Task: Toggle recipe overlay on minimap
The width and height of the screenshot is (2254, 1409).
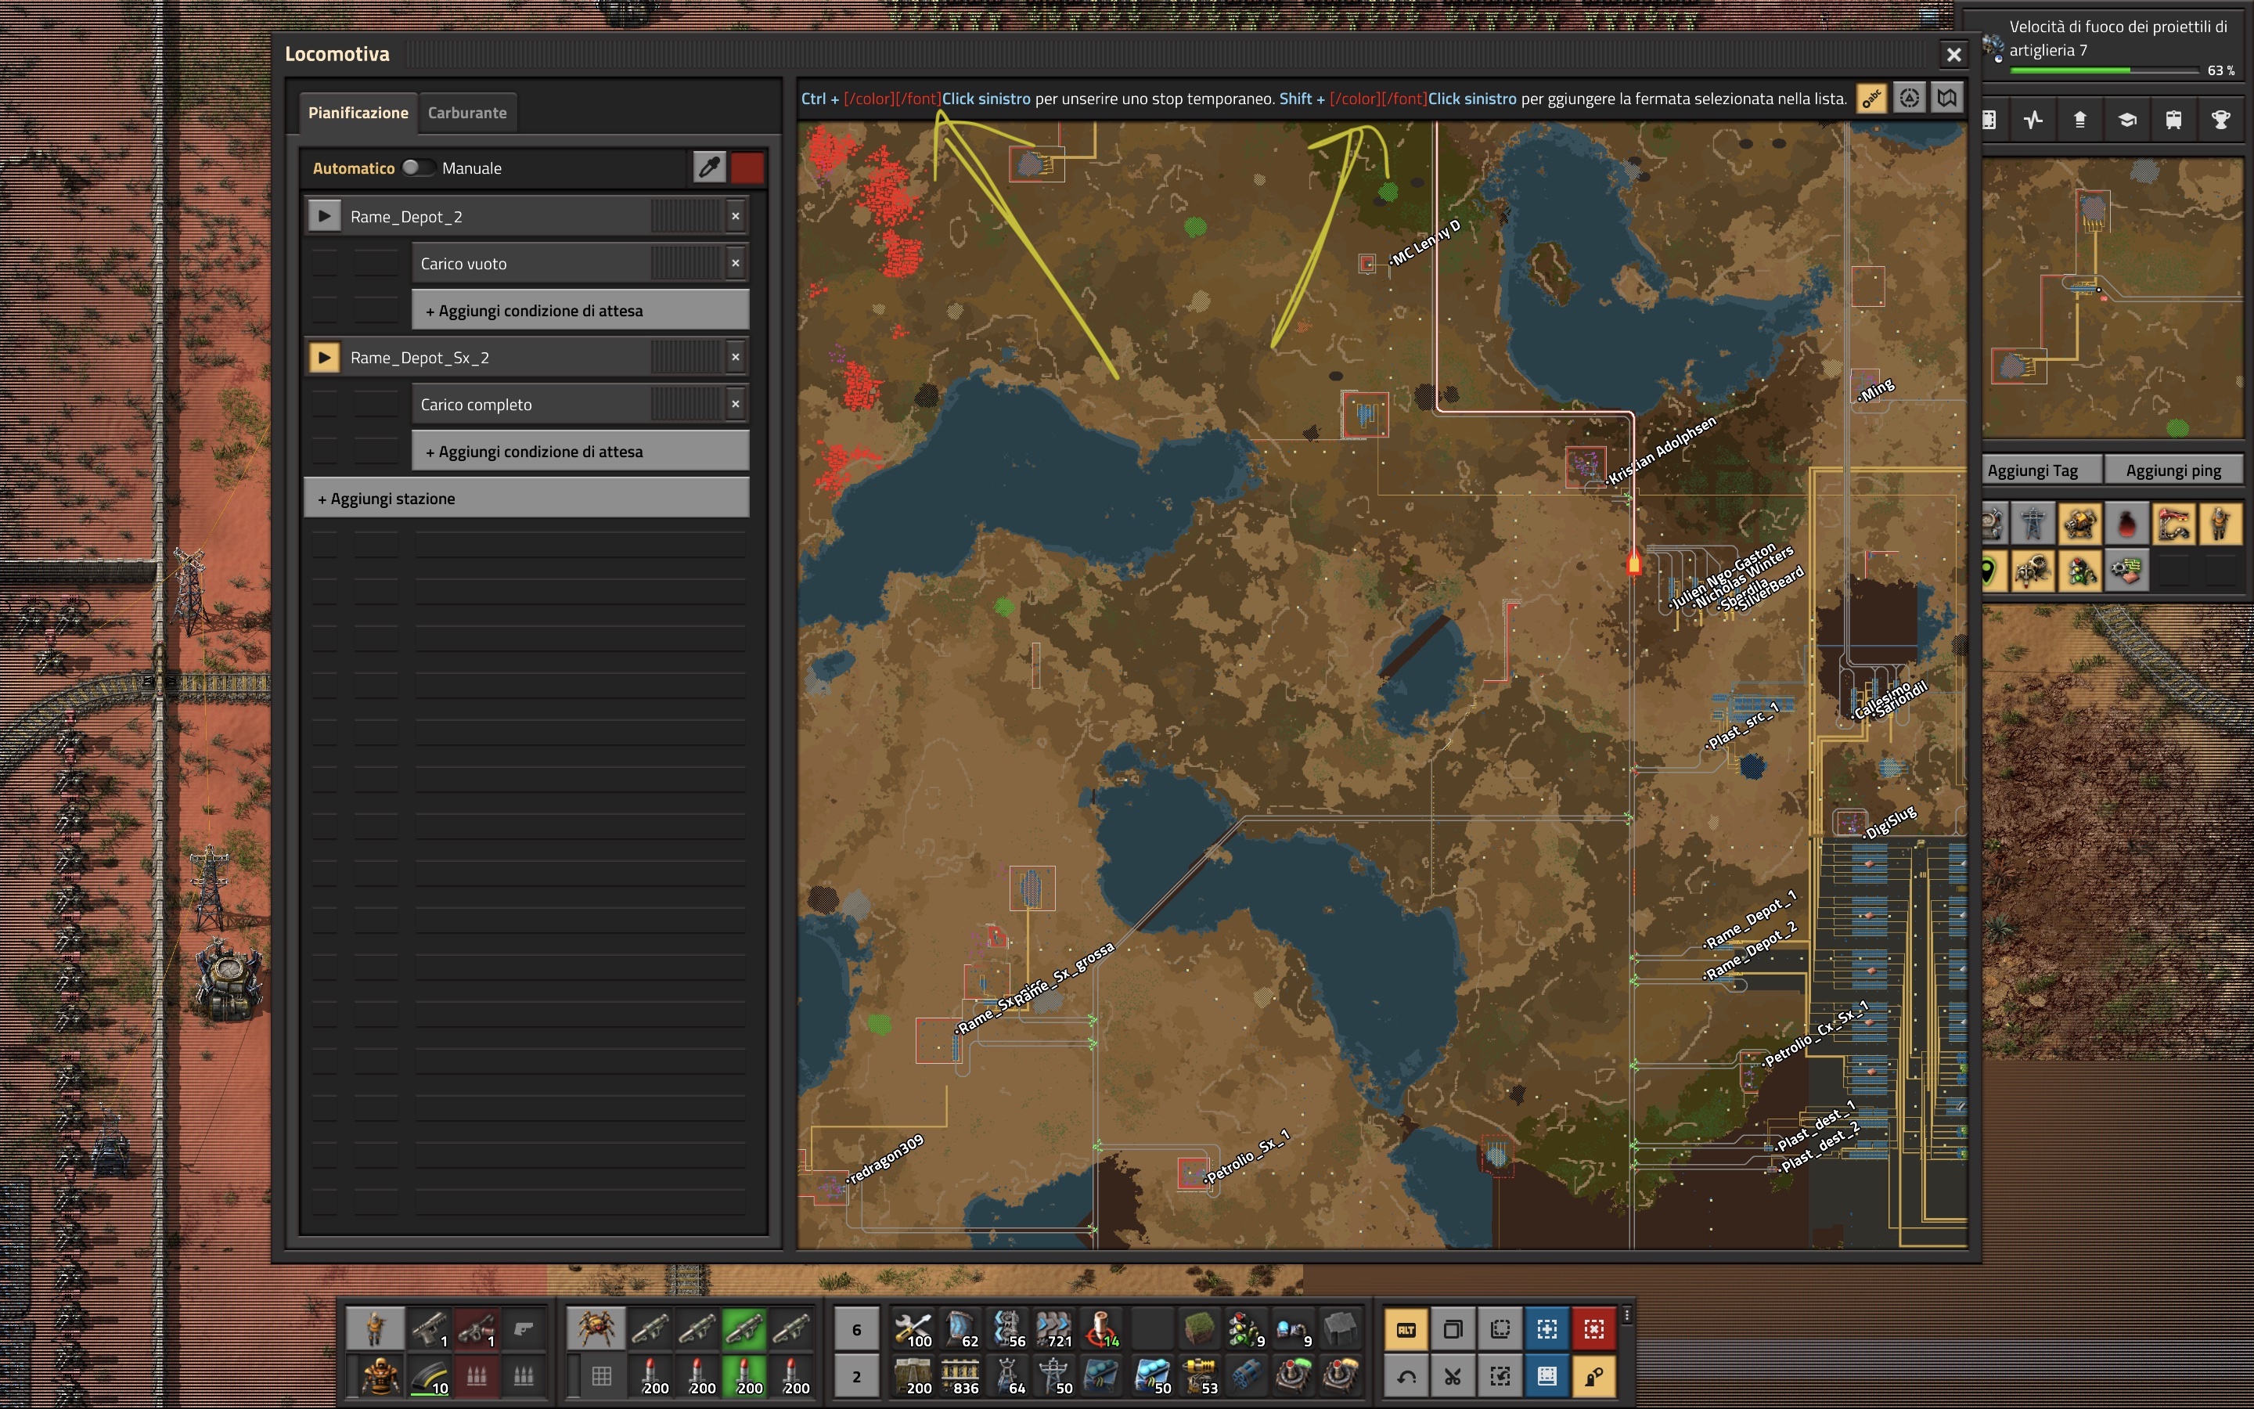Action: [2127, 571]
